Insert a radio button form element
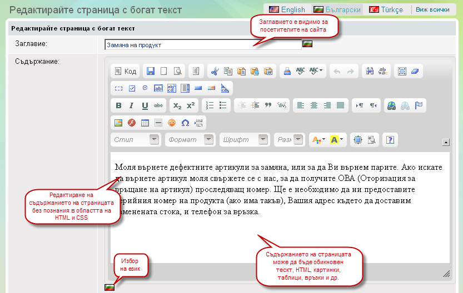463x293 pixels. (x=145, y=88)
